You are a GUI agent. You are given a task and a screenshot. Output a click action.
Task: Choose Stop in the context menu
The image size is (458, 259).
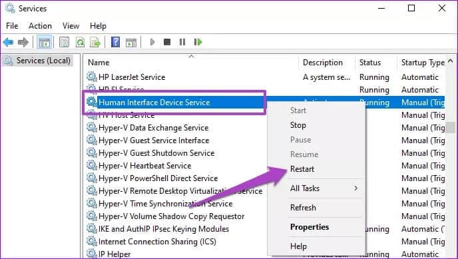coord(298,125)
